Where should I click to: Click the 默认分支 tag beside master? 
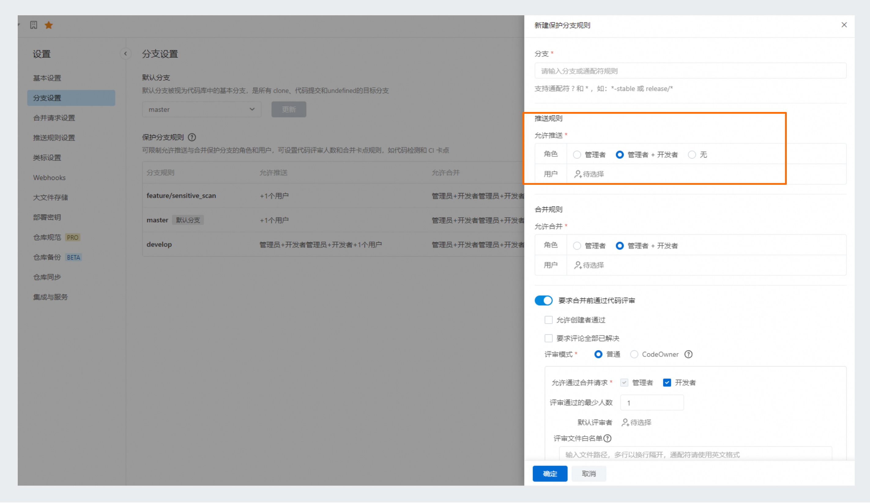pyautogui.click(x=188, y=220)
